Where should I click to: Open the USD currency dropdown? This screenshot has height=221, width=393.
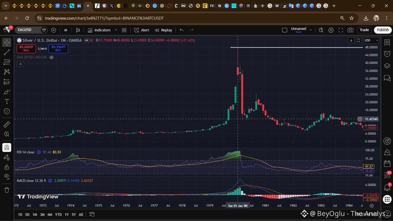(371, 40)
